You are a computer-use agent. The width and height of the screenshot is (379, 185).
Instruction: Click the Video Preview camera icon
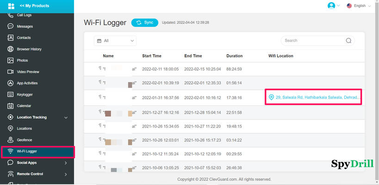[11, 72]
